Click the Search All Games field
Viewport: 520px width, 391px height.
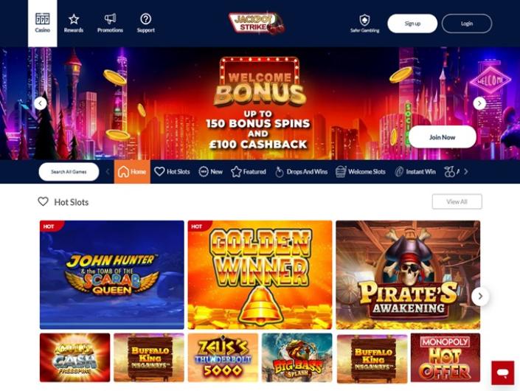coord(69,172)
